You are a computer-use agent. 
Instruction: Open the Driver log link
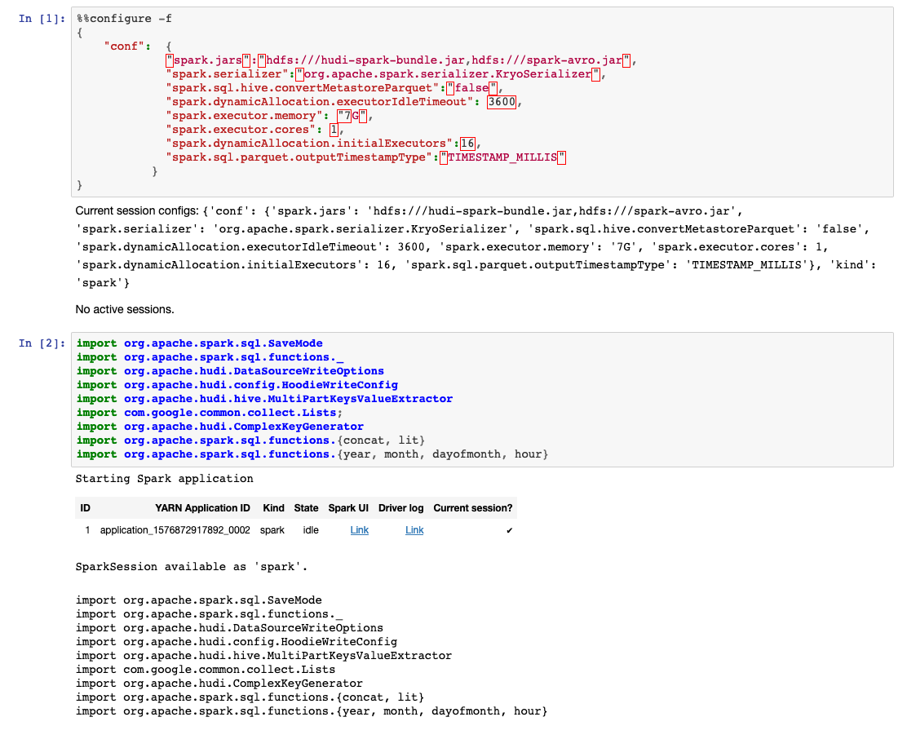414,530
